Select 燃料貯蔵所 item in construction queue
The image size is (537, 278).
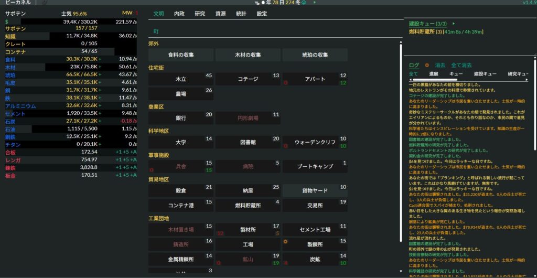coord(425,32)
